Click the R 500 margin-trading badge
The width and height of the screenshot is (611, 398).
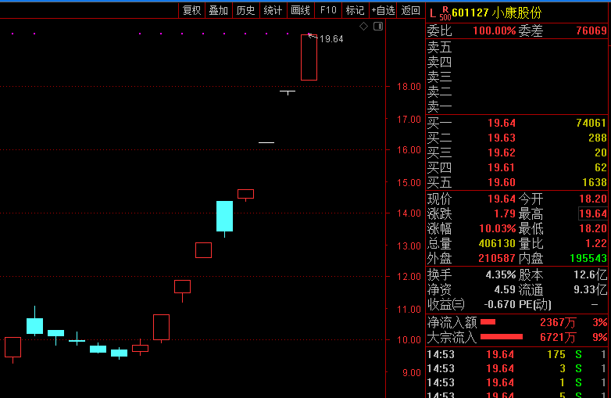[445, 13]
